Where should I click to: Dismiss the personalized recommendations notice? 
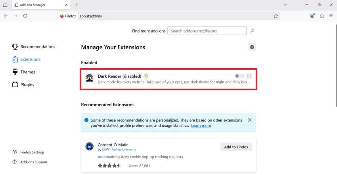tap(249, 120)
